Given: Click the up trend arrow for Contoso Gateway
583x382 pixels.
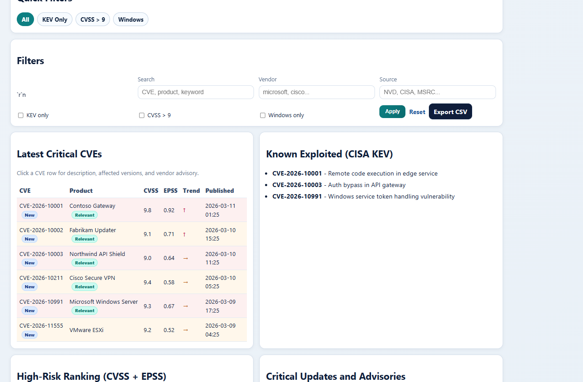Looking at the screenshot, I should 184,210.
